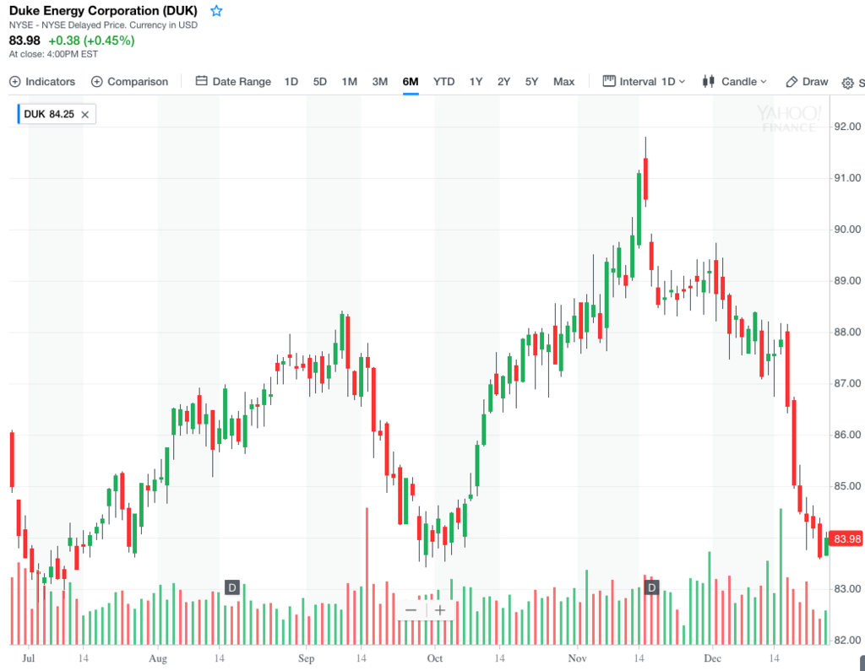
Task: Select the 6M range
Action: [x=411, y=82]
